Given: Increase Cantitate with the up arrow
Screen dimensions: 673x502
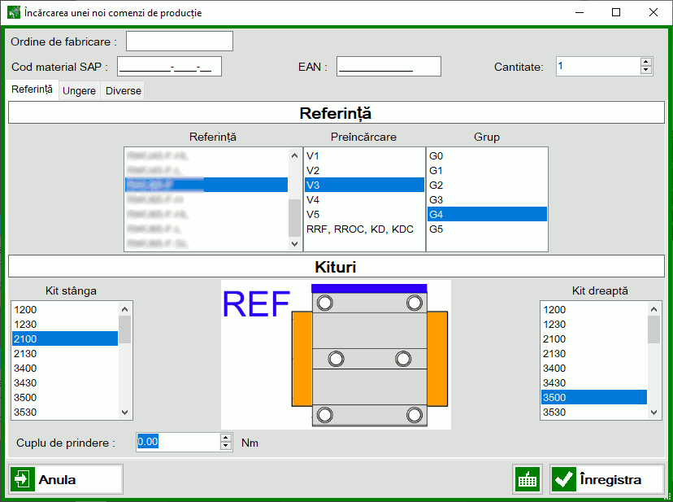Looking at the screenshot, I should tap(646, 62).
